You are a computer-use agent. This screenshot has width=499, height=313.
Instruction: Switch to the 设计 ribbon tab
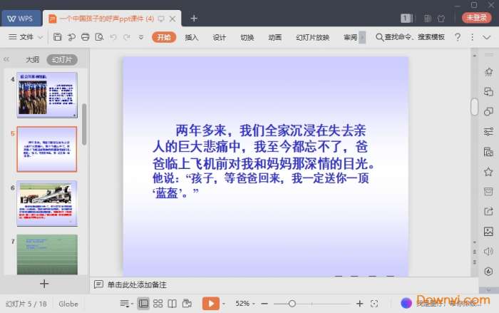click(x=219, y=37)
